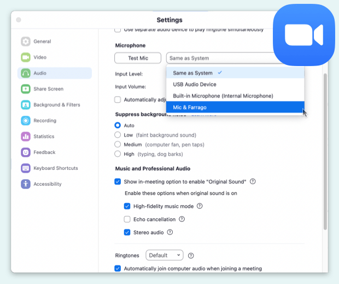Click the large Zoom app logo
The width and height of the screenshot is (339, 284).
(x=304, y=35)
